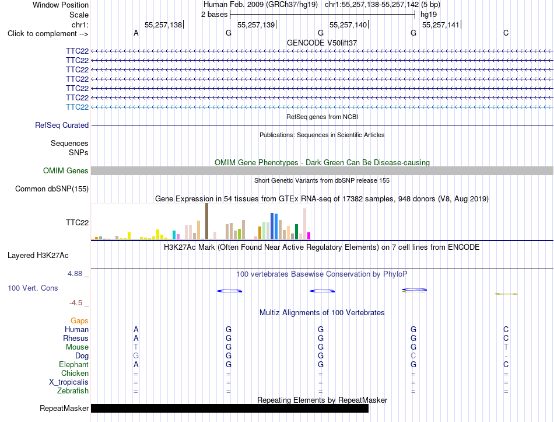Click the gray OMIM Genes bar

click(322, 171)
